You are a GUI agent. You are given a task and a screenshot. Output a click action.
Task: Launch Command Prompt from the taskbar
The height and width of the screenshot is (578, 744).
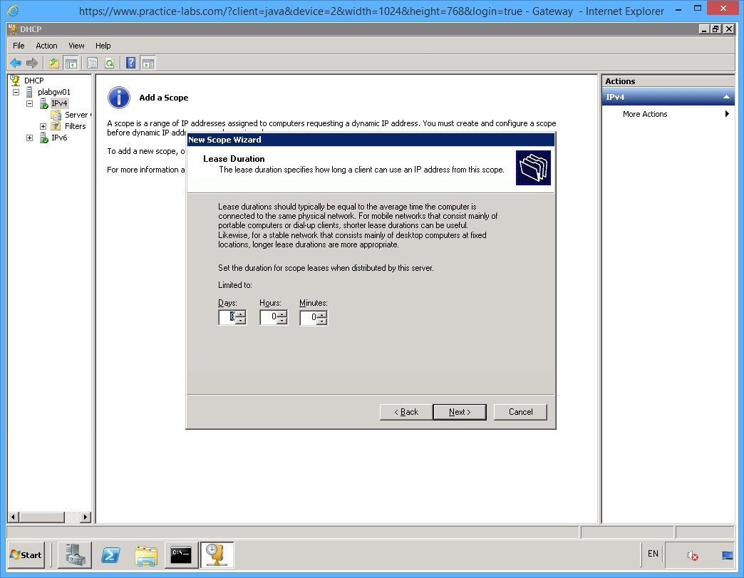click(x=181, y=555)
